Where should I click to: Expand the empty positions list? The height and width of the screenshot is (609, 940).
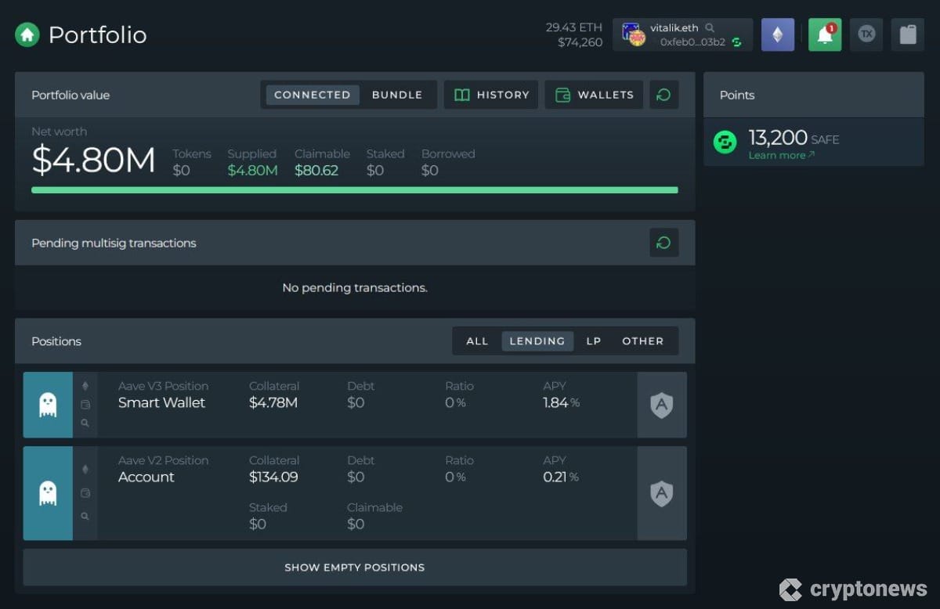(x=354, y=568)
